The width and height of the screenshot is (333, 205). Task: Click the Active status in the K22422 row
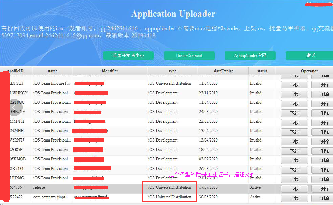click(x=255, y=197)
